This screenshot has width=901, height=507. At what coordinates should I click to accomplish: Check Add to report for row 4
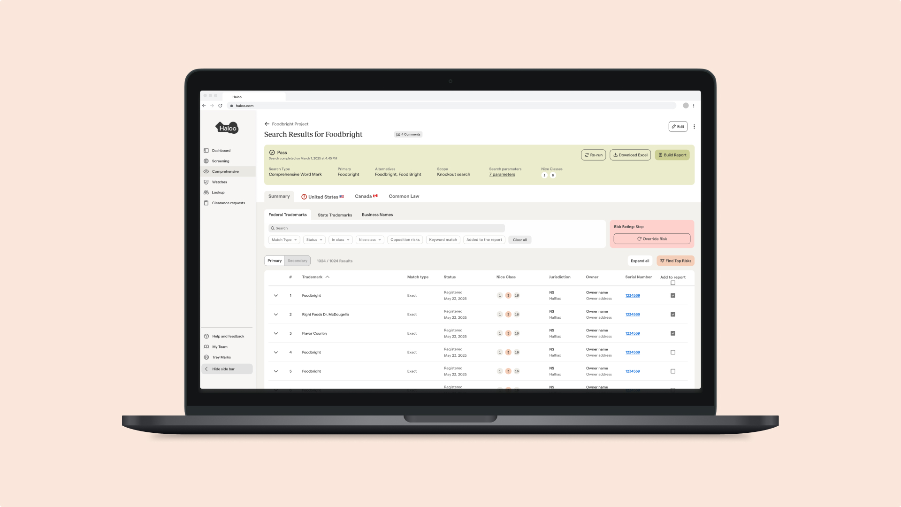coord(672,353)
